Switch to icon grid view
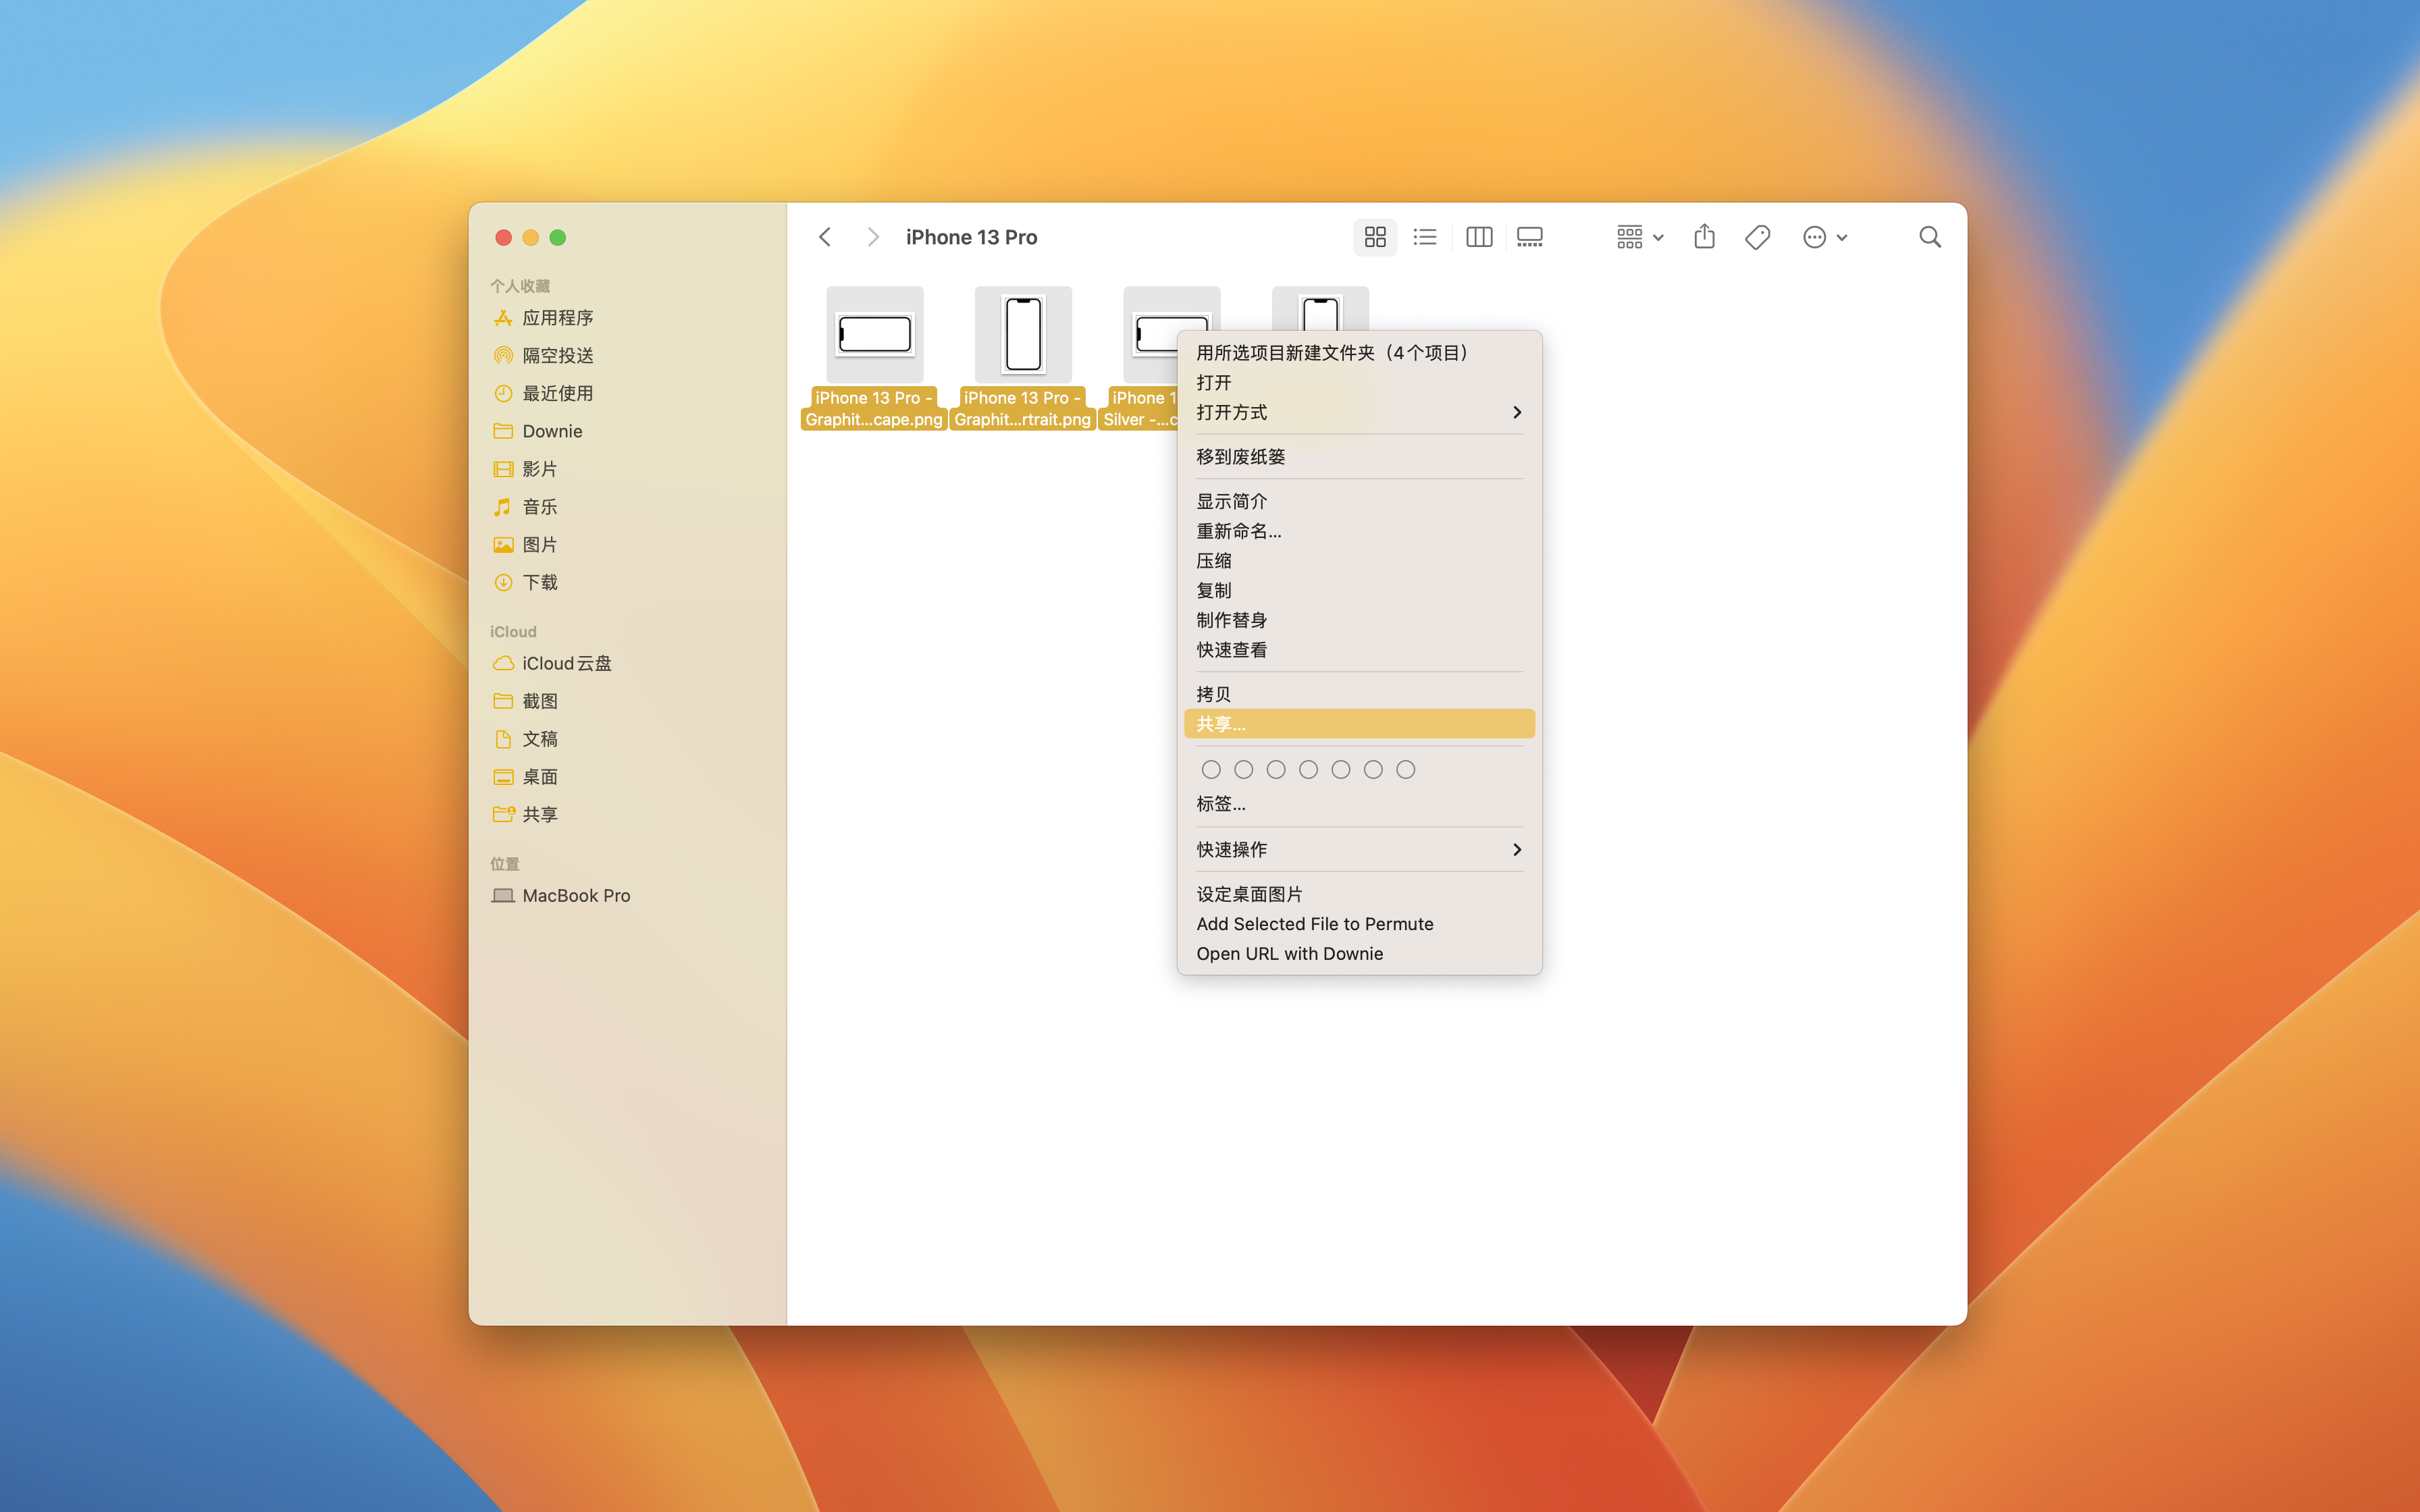2420x1512 pixels. point(1375,237)
